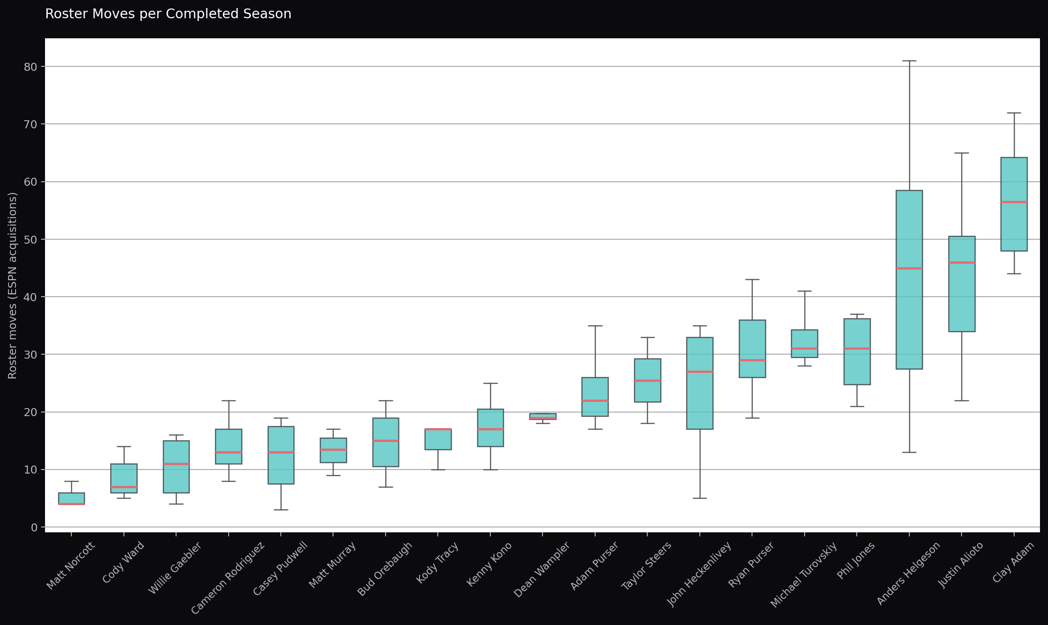The height and width of the screenshot is (625, 1048).
Task: Select the Michael Turovskiy x-axis label
Action: click(804, 575)
